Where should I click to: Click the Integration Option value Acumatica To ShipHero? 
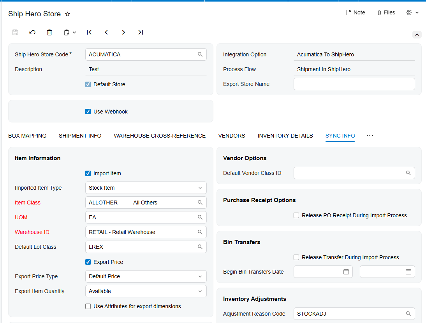(x=326, y=54)
